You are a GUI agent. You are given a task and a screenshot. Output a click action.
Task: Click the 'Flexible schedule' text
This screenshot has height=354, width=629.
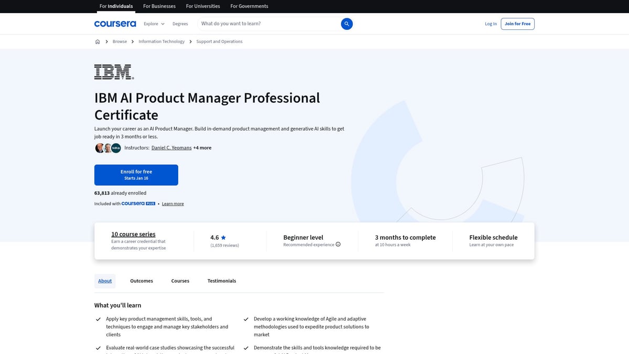pyautogui.click(x=493, y=238)
